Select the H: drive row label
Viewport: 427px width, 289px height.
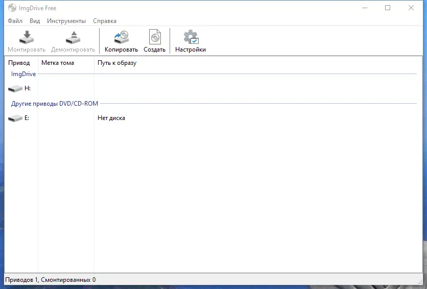[x=28, y=88]
